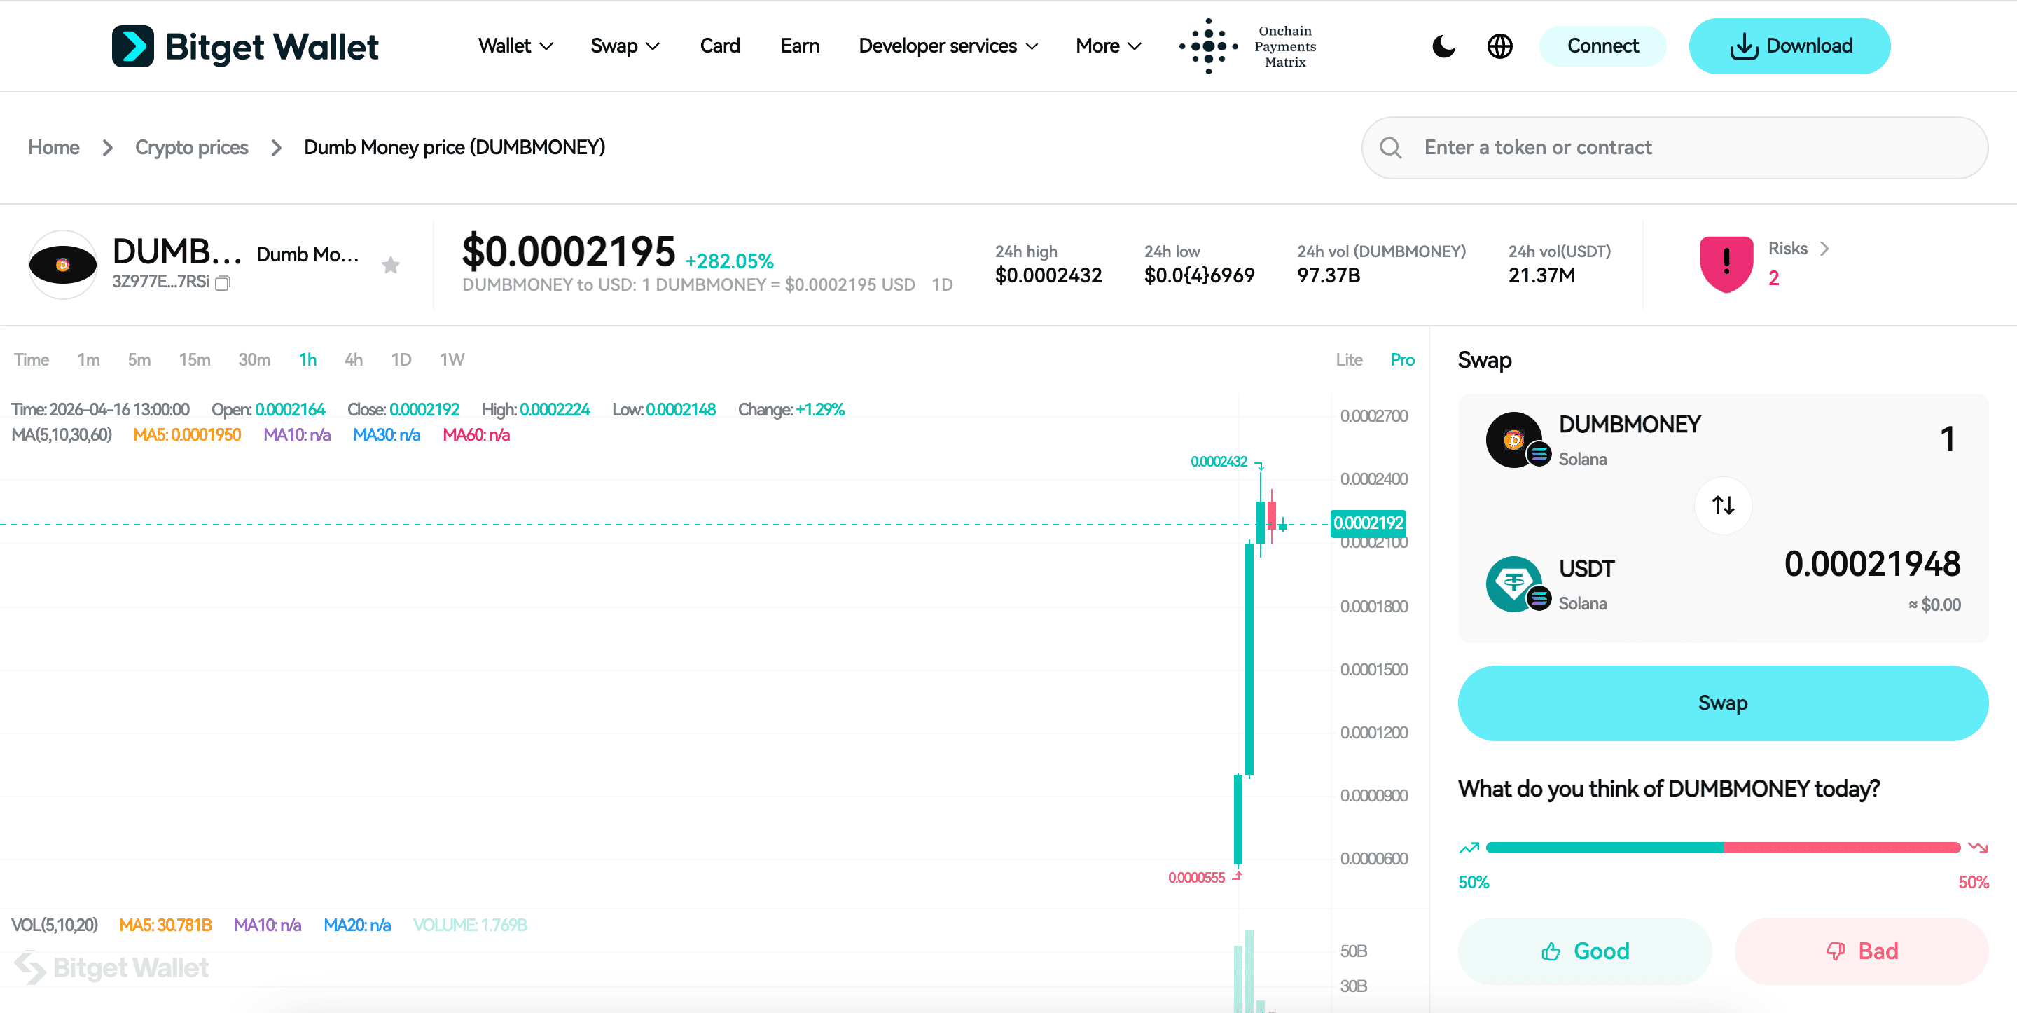
Task: Open the language selector globe icon
Action: (x=1499, y=46)
